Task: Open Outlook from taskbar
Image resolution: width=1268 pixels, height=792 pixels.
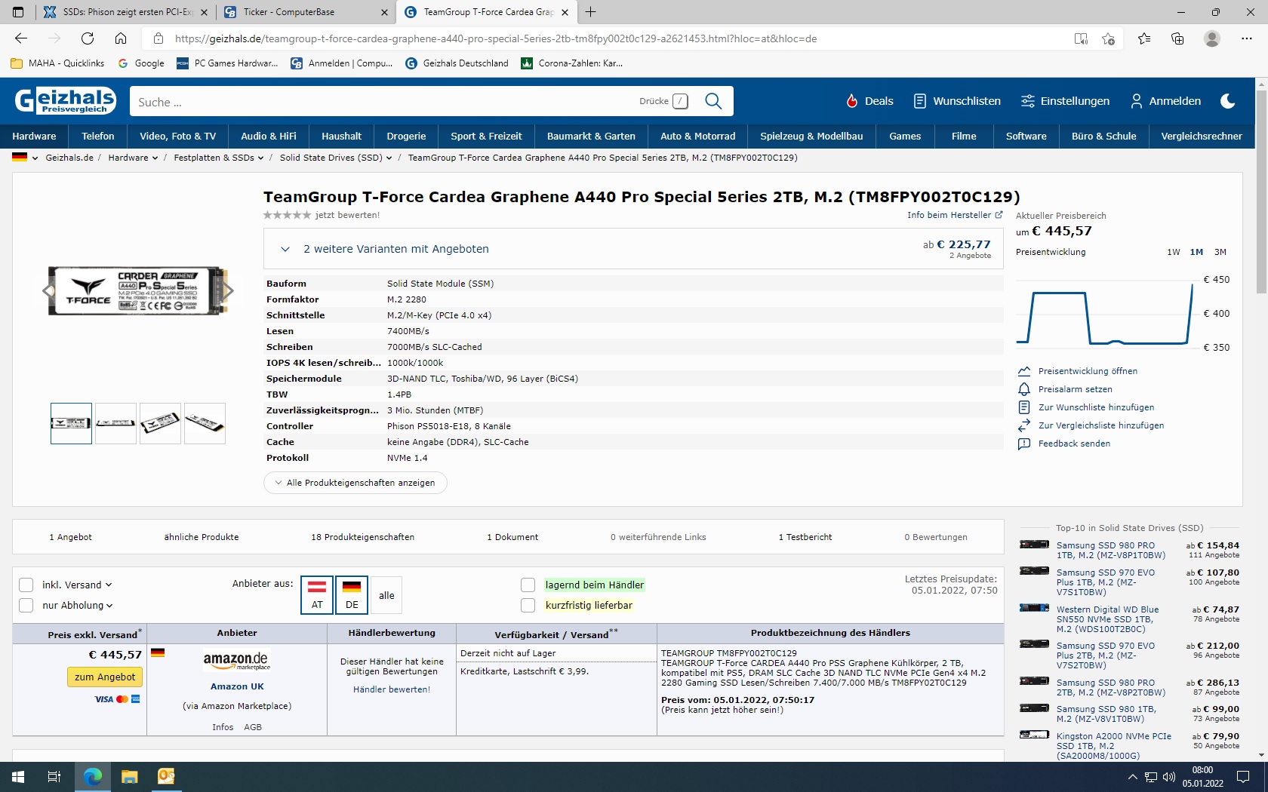Action: (x=166, y=777)
